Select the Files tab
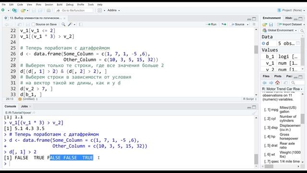This screenshot has width=307, height=173. pos(266,76)
